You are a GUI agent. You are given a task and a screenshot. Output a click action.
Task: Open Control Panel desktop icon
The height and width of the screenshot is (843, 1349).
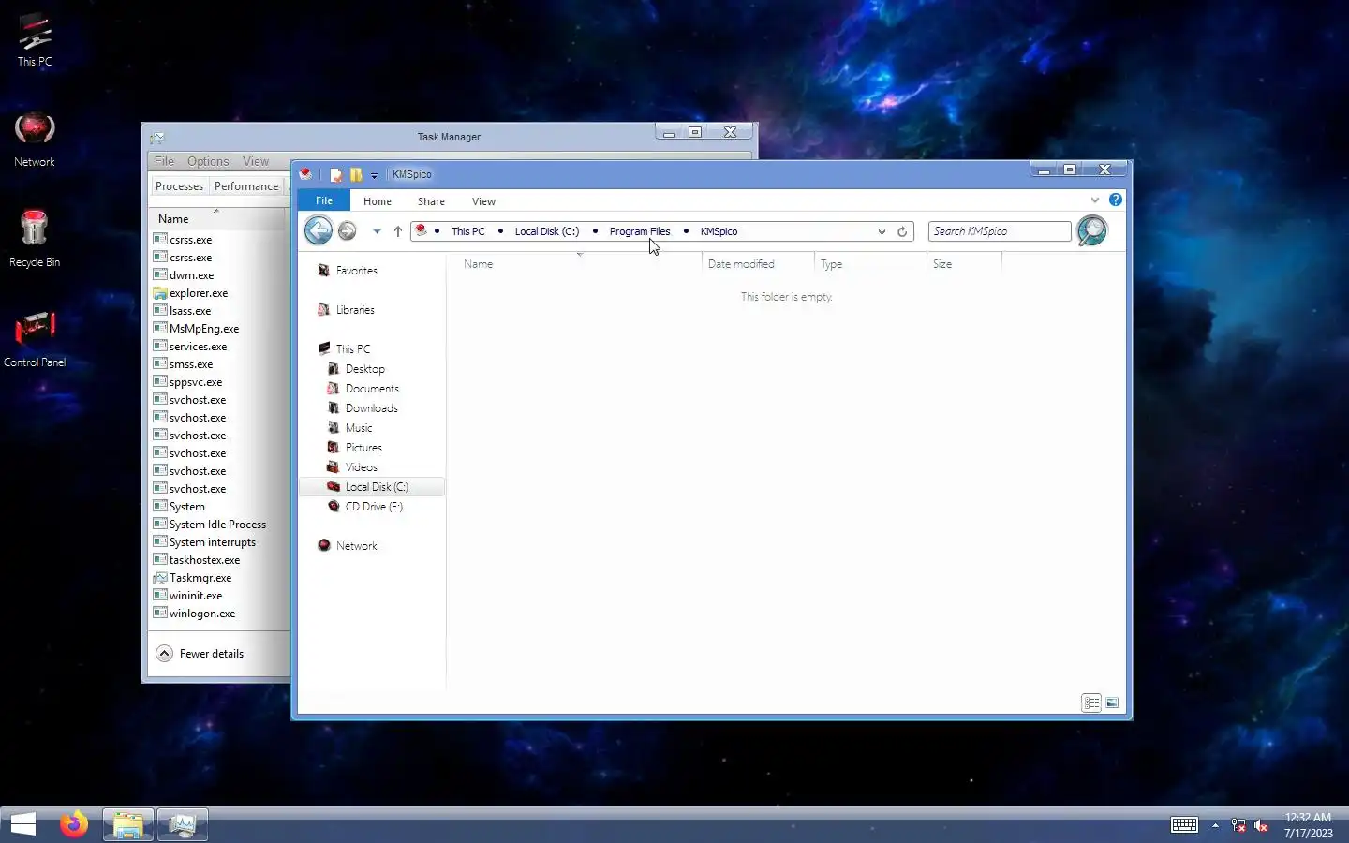click(35, 340)
